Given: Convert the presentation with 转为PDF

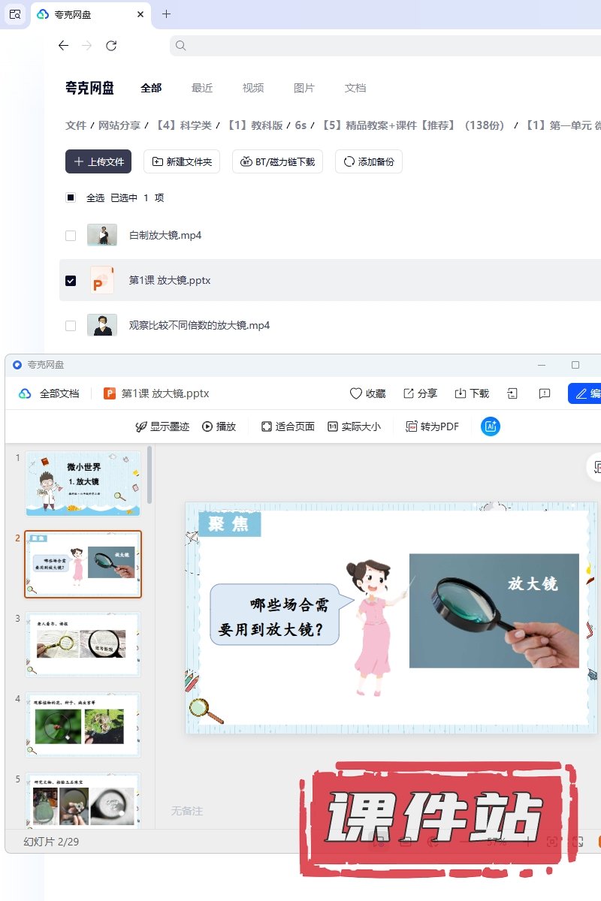Looking at the screenshot, I should point(432,426).
